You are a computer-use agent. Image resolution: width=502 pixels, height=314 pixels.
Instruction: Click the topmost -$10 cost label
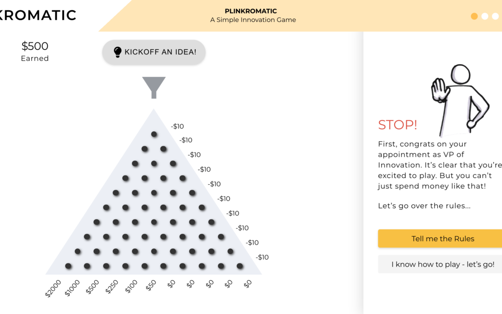pyautogui.click(x=177, y=126)
